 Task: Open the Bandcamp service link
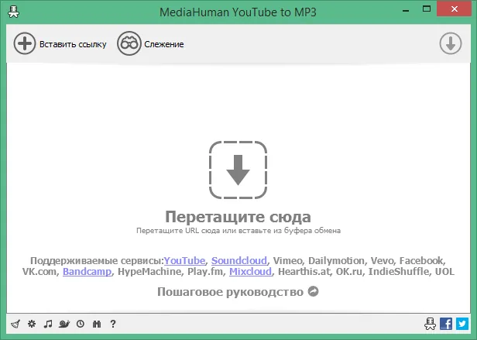87,271
